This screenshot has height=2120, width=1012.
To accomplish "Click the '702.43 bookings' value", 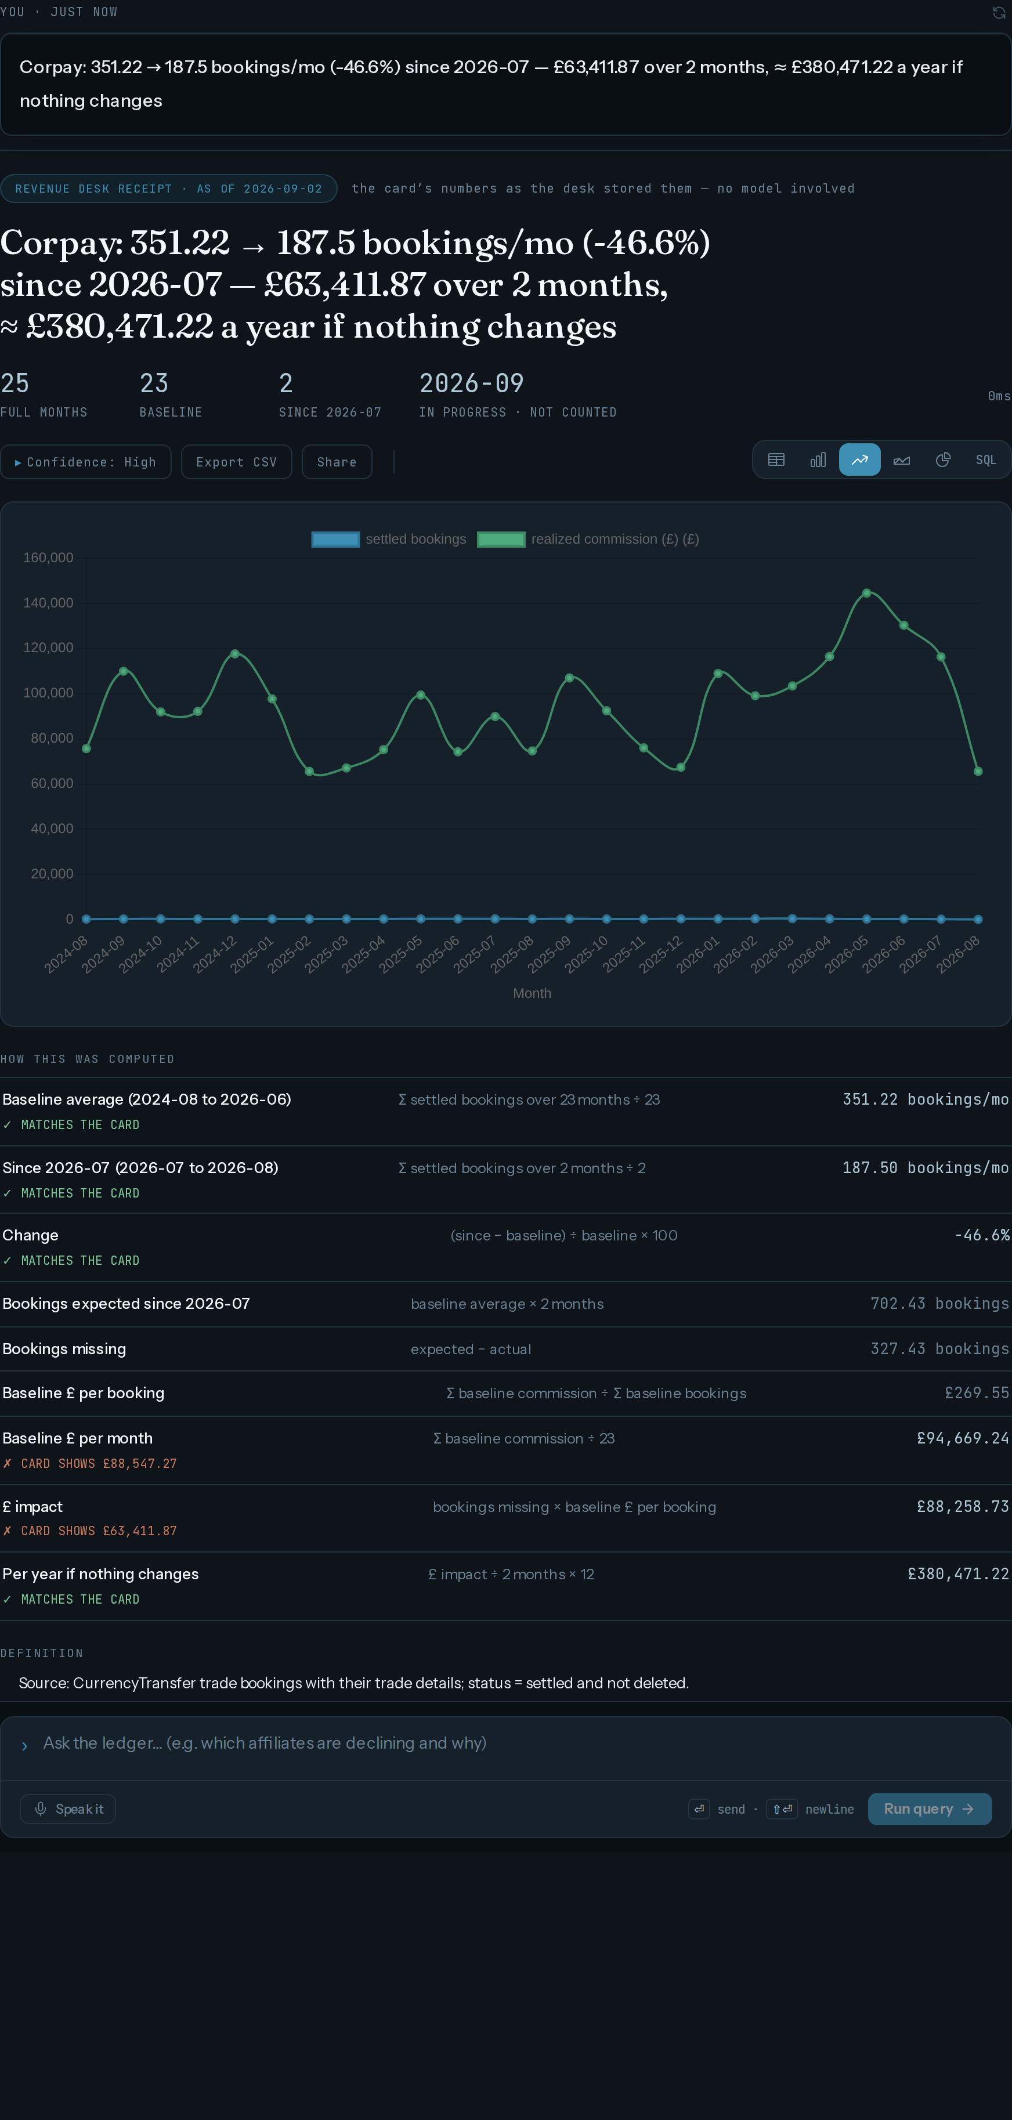I will [x=939, y=1304].
